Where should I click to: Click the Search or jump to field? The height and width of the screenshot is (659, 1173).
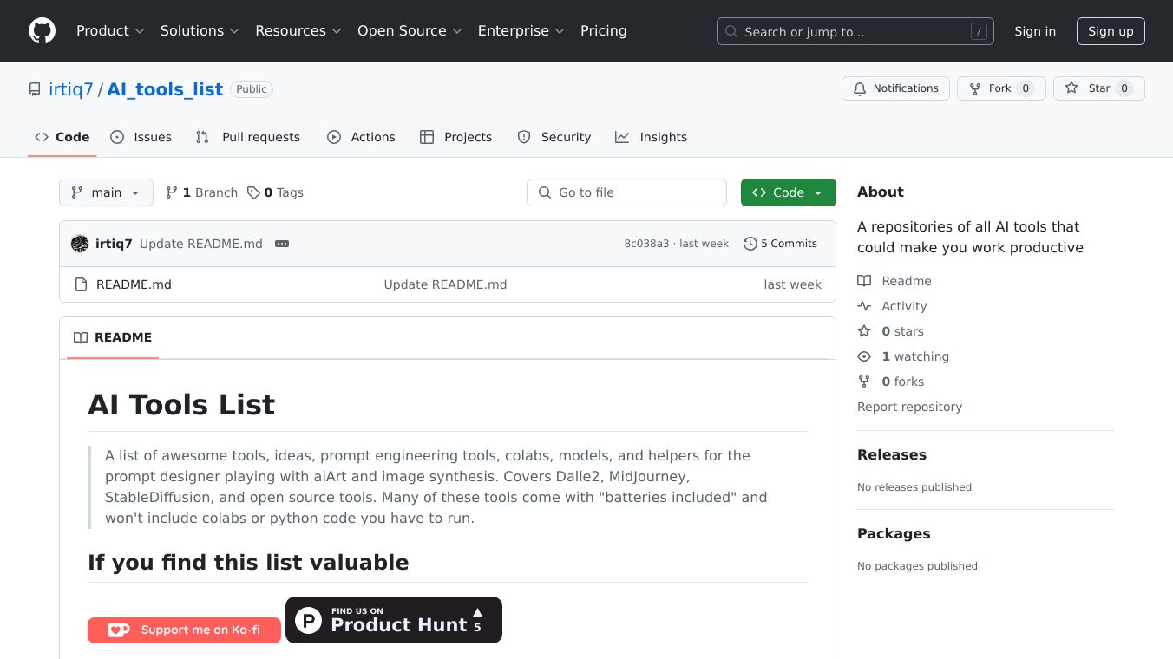point(855,31)
